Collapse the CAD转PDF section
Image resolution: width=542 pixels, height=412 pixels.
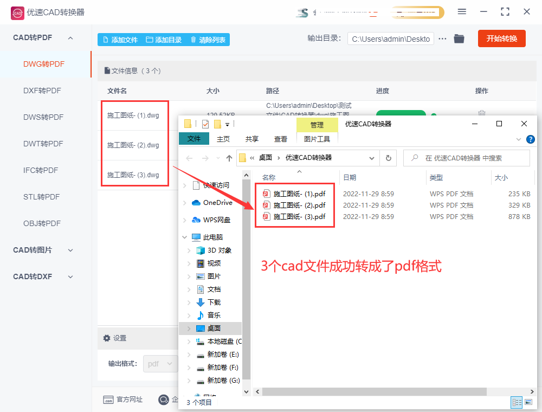point(70,38)
